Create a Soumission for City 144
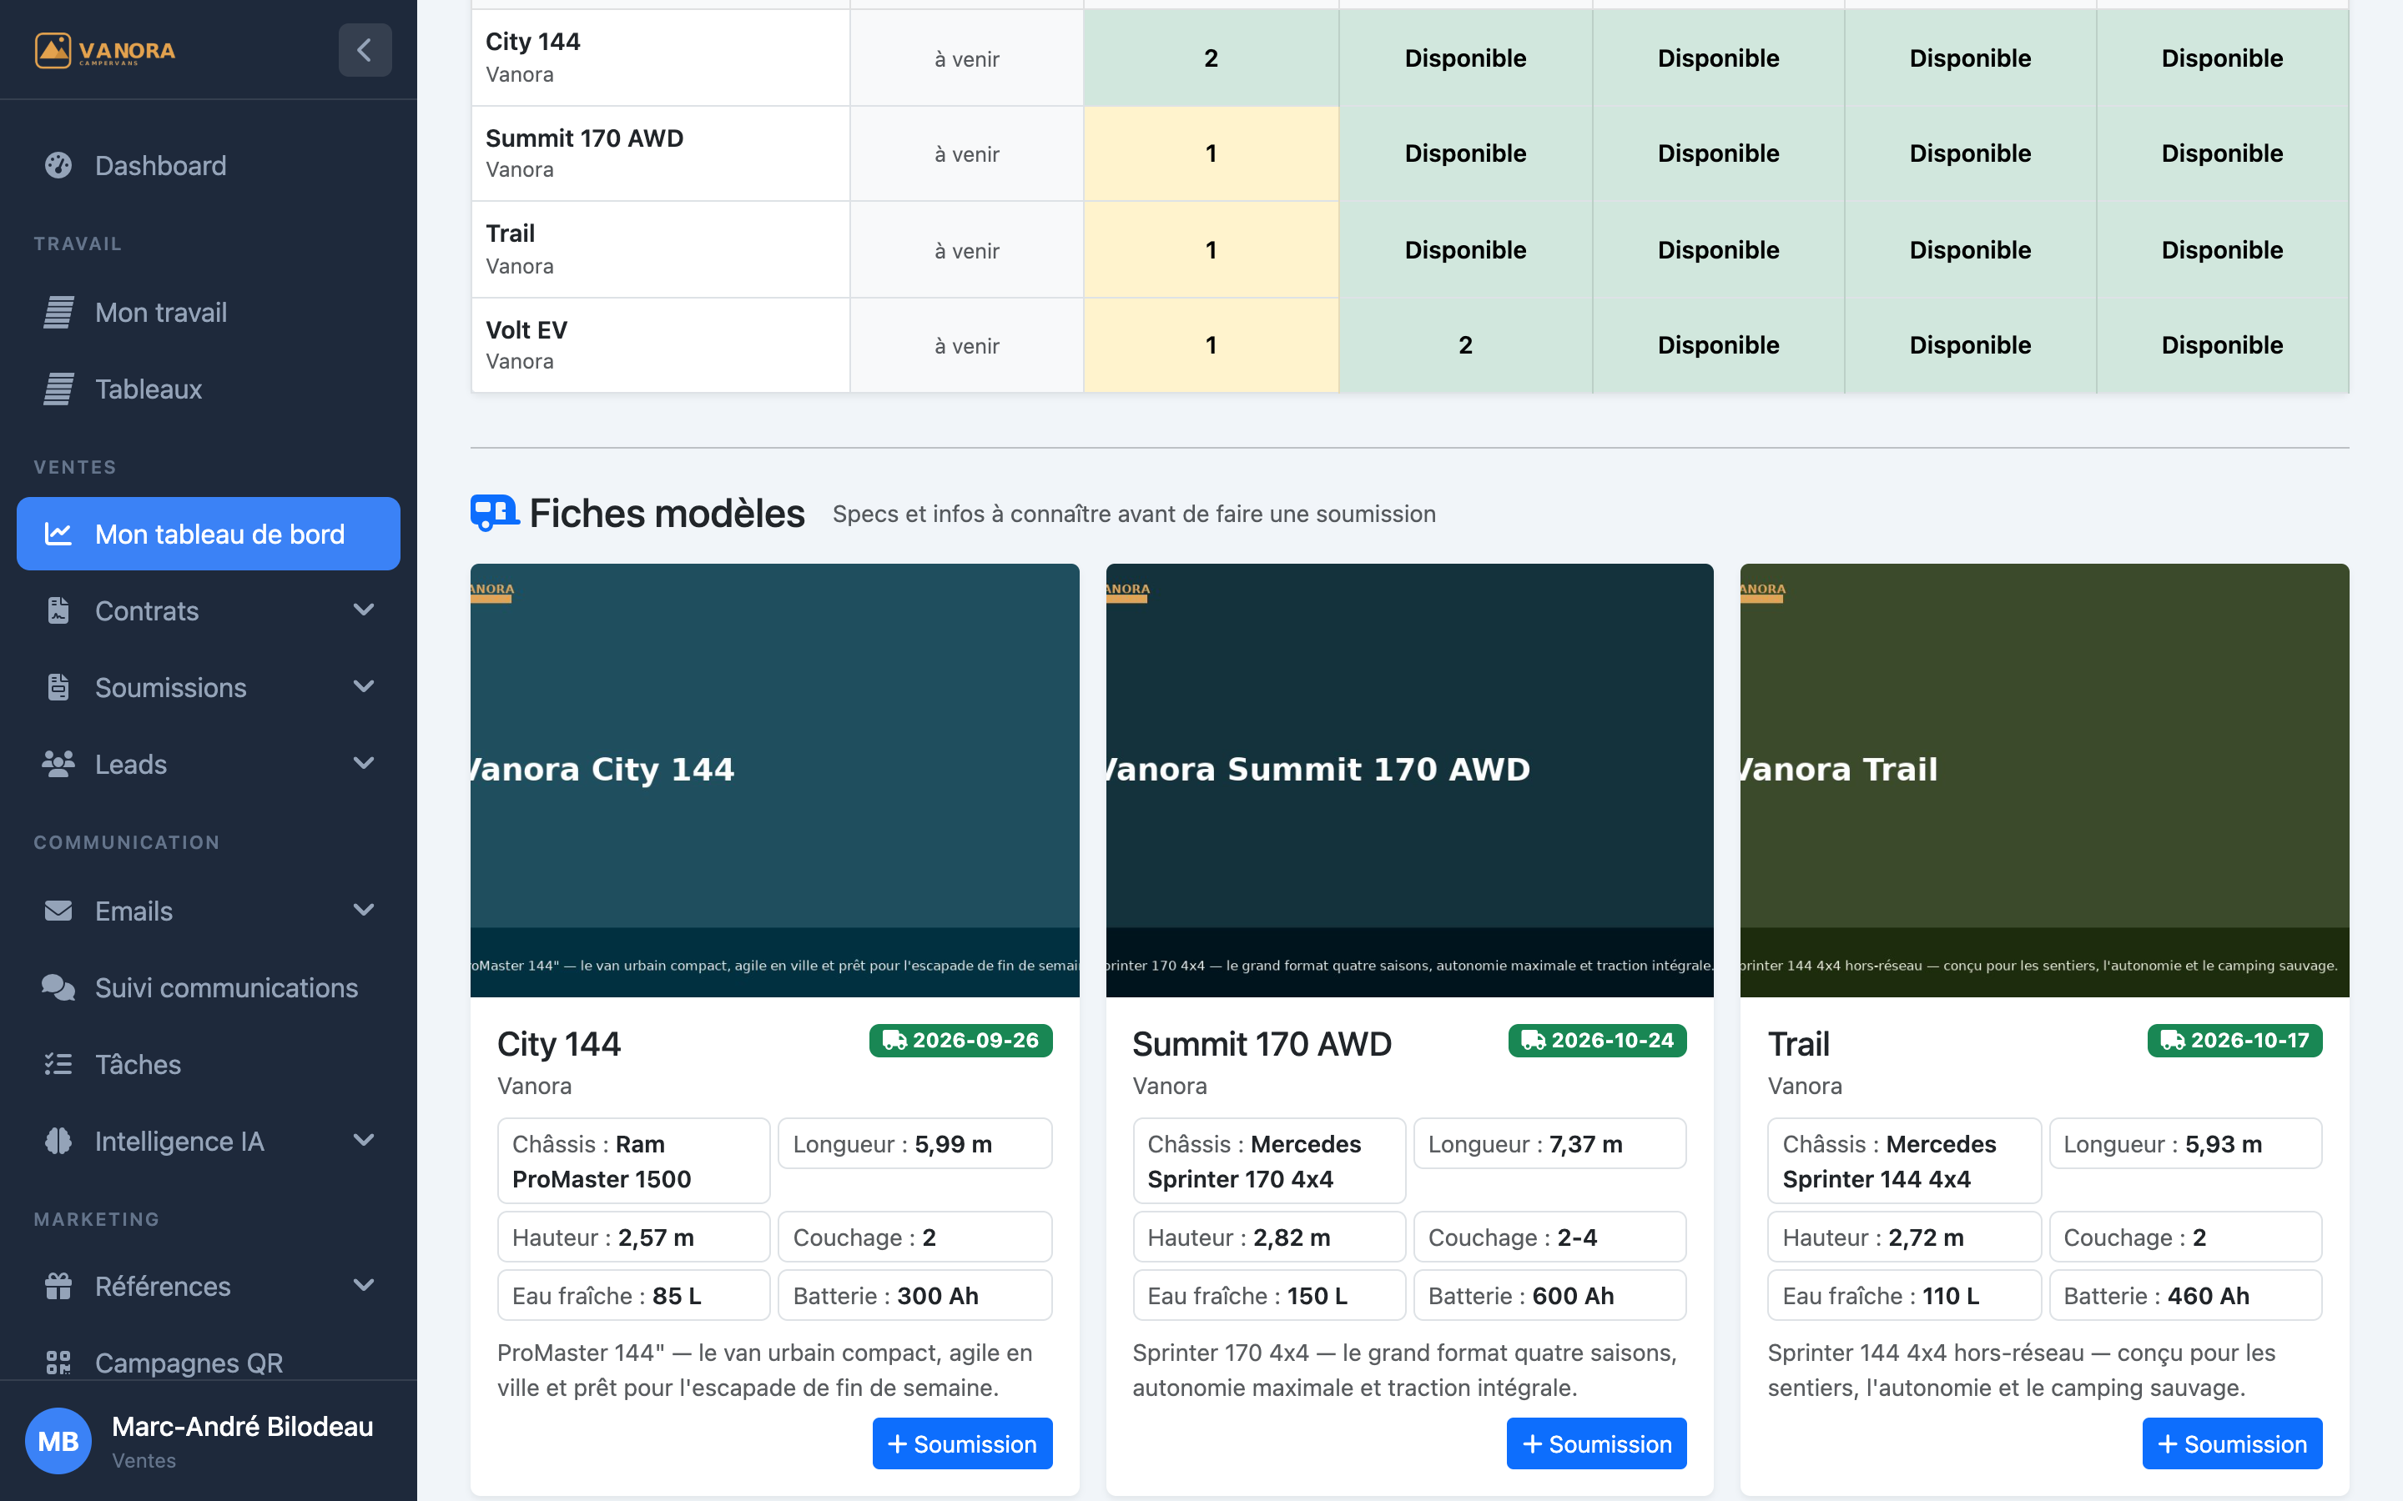The image size is (2403, 1501). pyautogui.click(x=962, y=1443)
